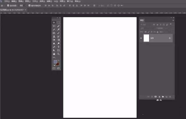Select the Hand tool
Screen dimensions: 186x119
[x=54, y=54]
